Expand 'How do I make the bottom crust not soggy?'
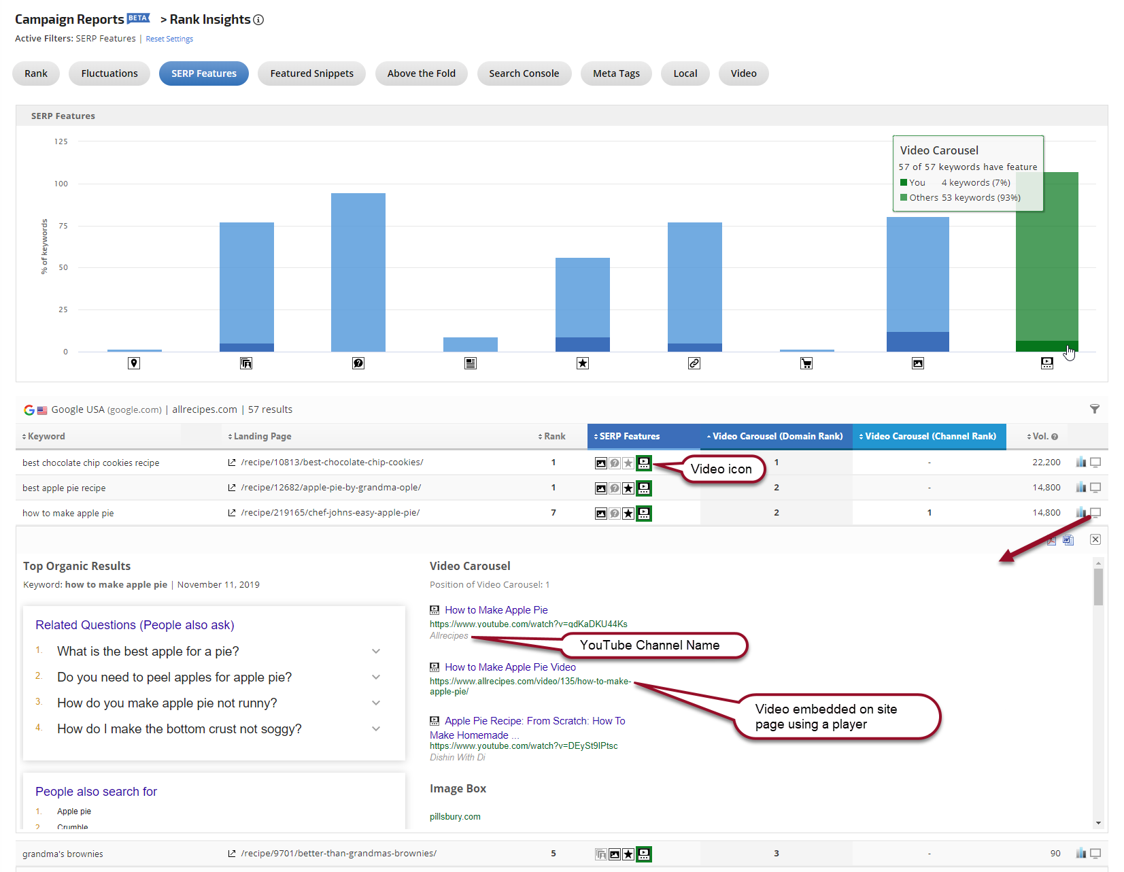 (376, 729)
